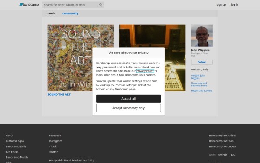Open the log in link
260x163 pixels.
coord(234,5)
